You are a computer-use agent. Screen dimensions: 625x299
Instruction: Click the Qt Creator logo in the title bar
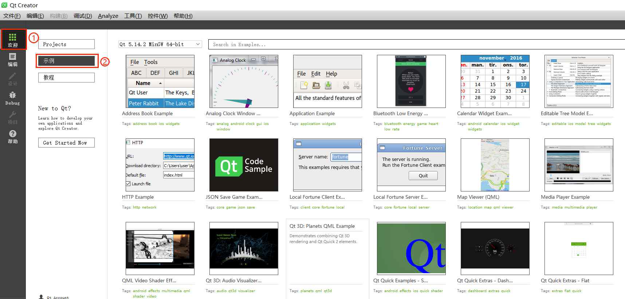coord(4,5)
